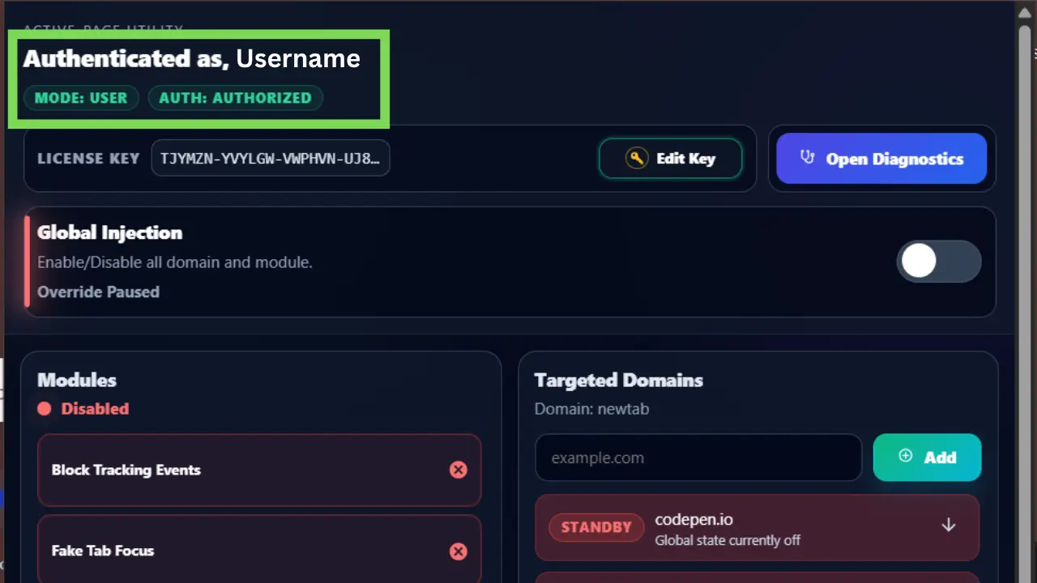
Task: Add the domain with Add button
Action: pos(927,457)
